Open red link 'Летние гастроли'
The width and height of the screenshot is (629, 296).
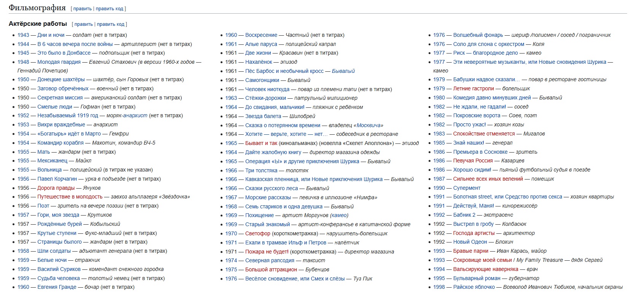(x=473, y=88)
